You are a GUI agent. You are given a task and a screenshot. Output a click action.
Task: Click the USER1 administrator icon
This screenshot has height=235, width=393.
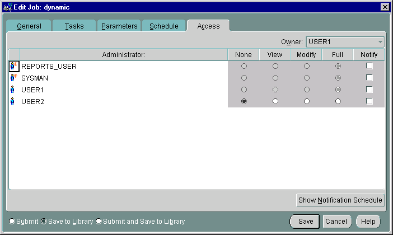(x=13, y=90)
